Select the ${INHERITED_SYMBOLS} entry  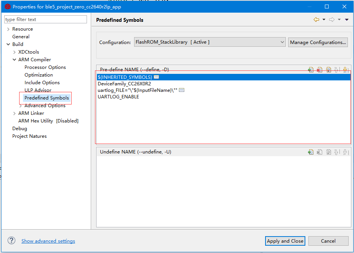click(223, 77)
